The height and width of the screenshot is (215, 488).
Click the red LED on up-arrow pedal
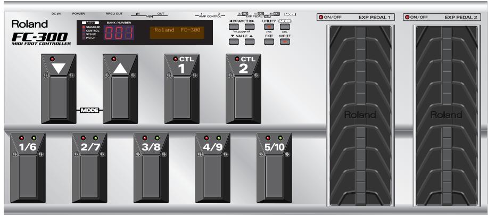(x=114, y=59)
